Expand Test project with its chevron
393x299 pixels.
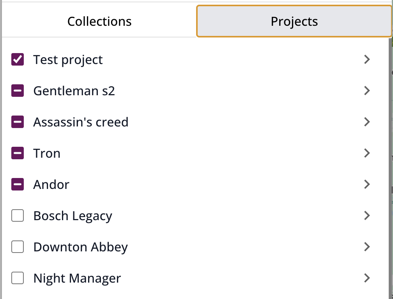[x=367, y=59]
